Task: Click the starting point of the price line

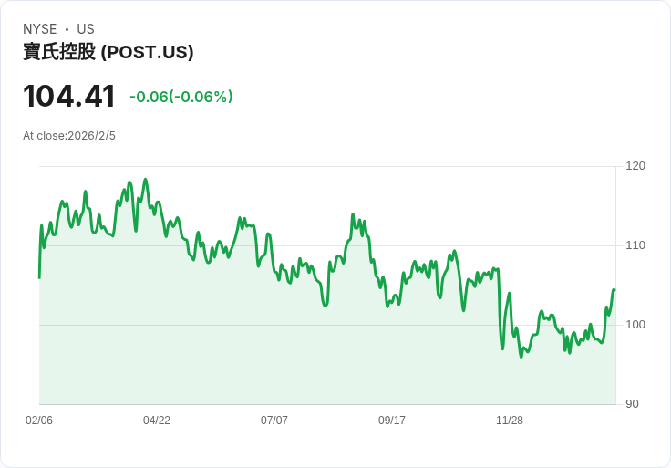Action: (x=39, y=277)
